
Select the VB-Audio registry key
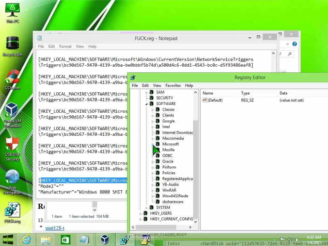[x=170, y=184]
